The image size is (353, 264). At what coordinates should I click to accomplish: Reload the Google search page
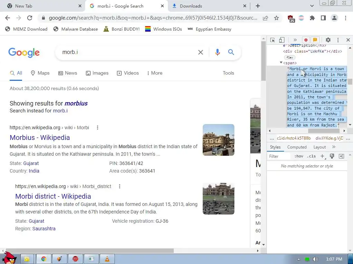30,18
